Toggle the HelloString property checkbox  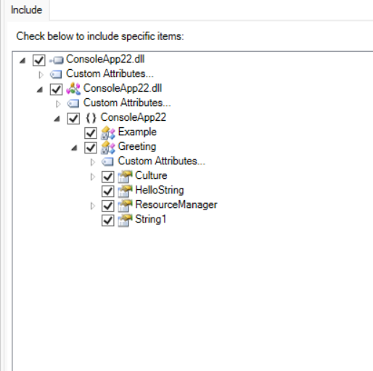pyautogui.click(x=107, y=191)
